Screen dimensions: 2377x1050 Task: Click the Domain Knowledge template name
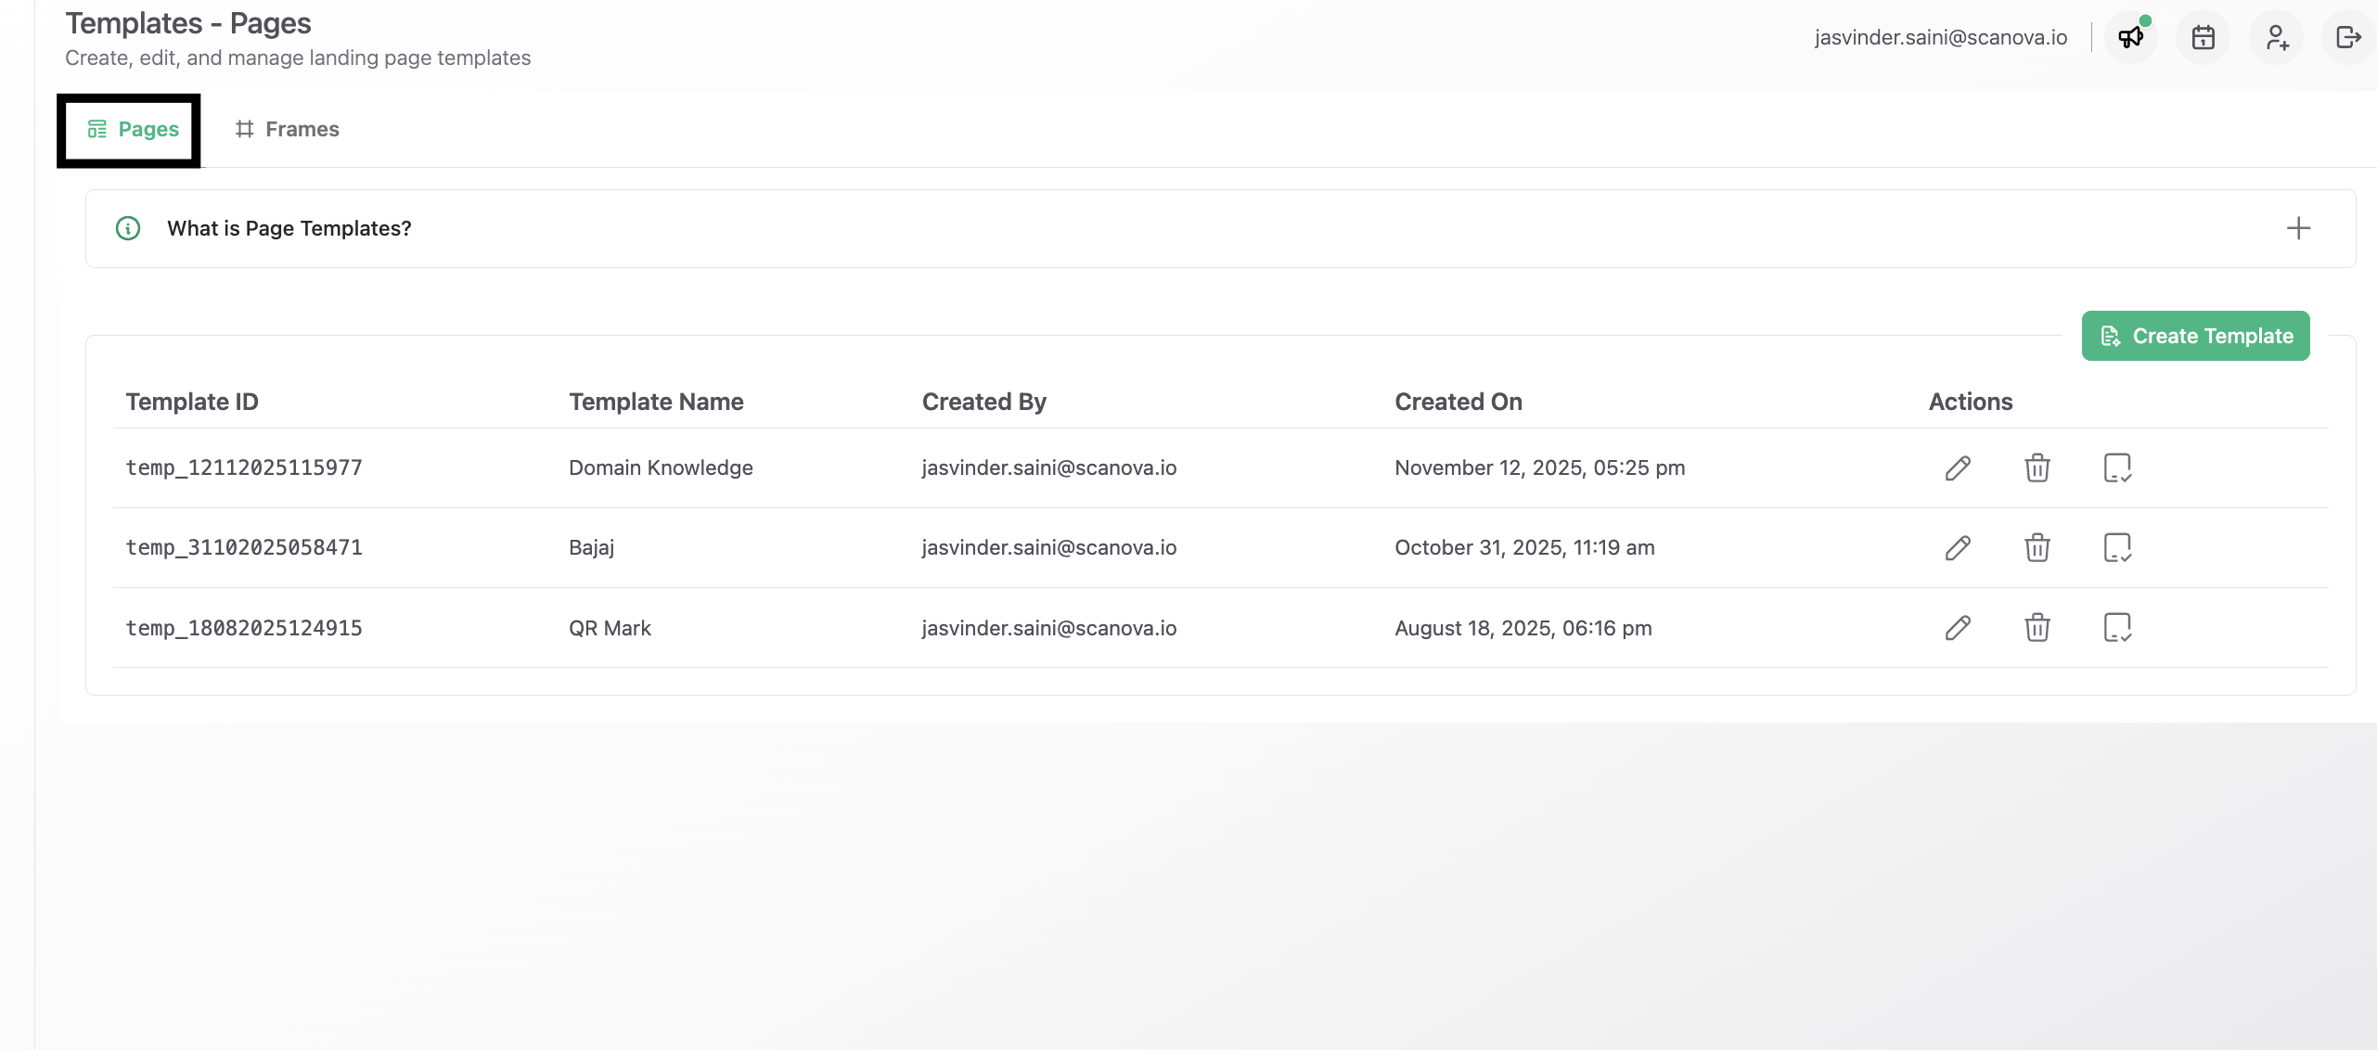coord(661,467)
